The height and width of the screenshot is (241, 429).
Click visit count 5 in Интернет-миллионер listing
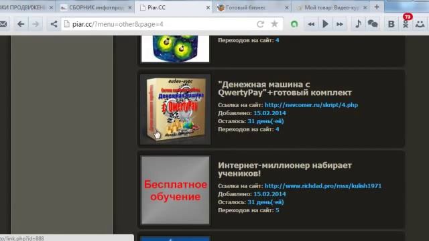tap(277, 210)
